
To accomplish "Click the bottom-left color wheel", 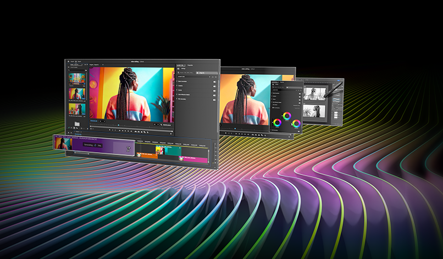I will (276, 122).
